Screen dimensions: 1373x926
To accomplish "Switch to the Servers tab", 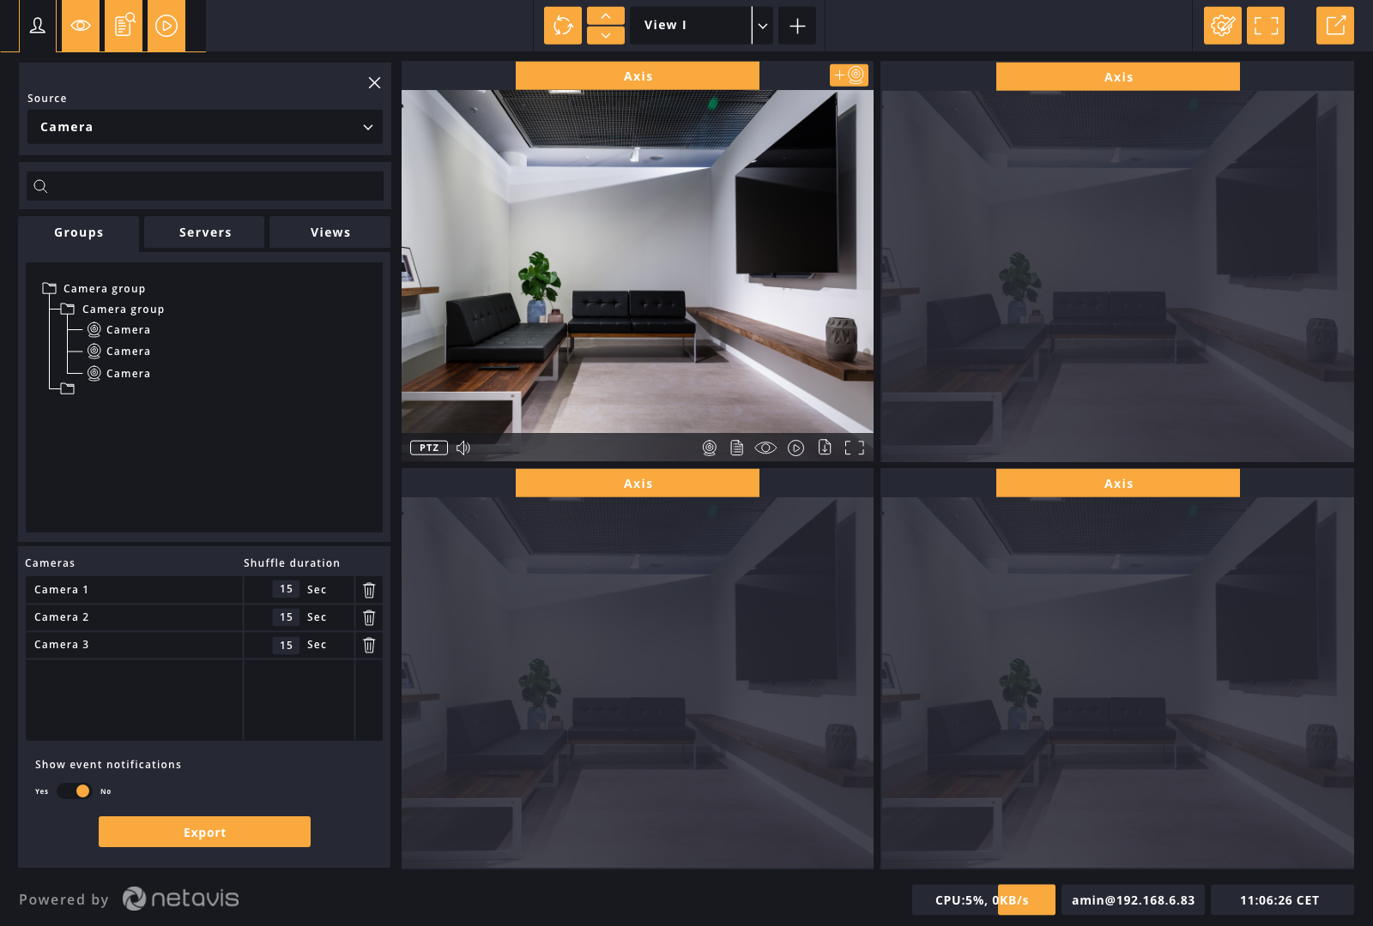I will click(203, 231).
